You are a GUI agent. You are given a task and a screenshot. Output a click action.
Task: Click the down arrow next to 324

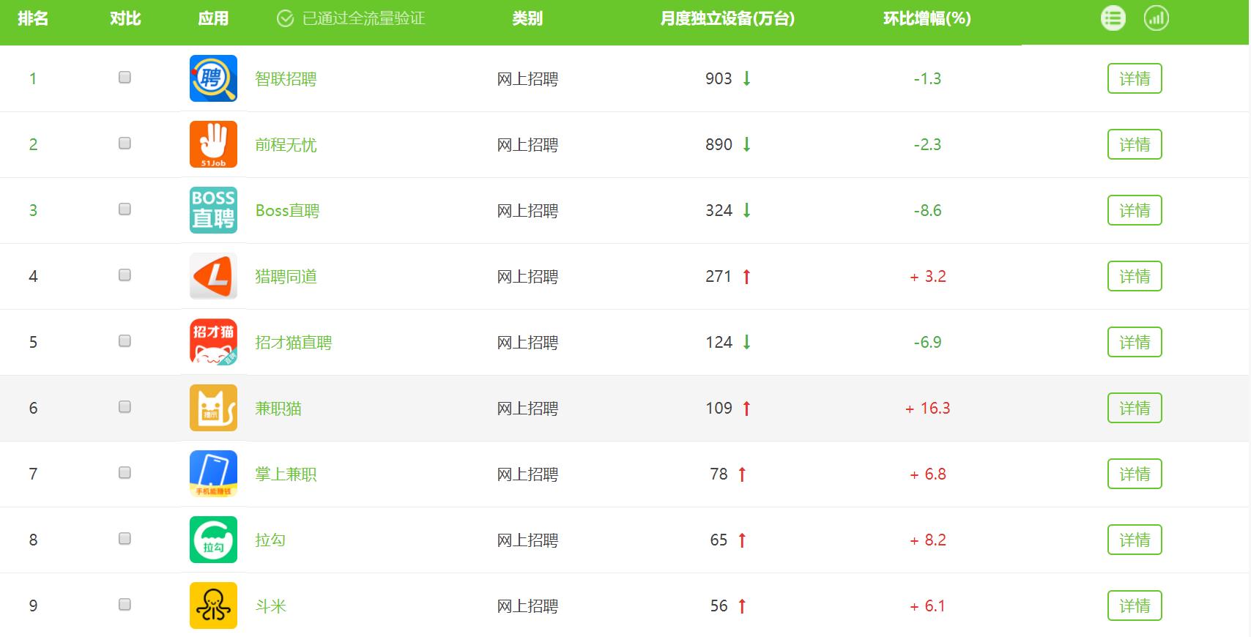[746, 210]
